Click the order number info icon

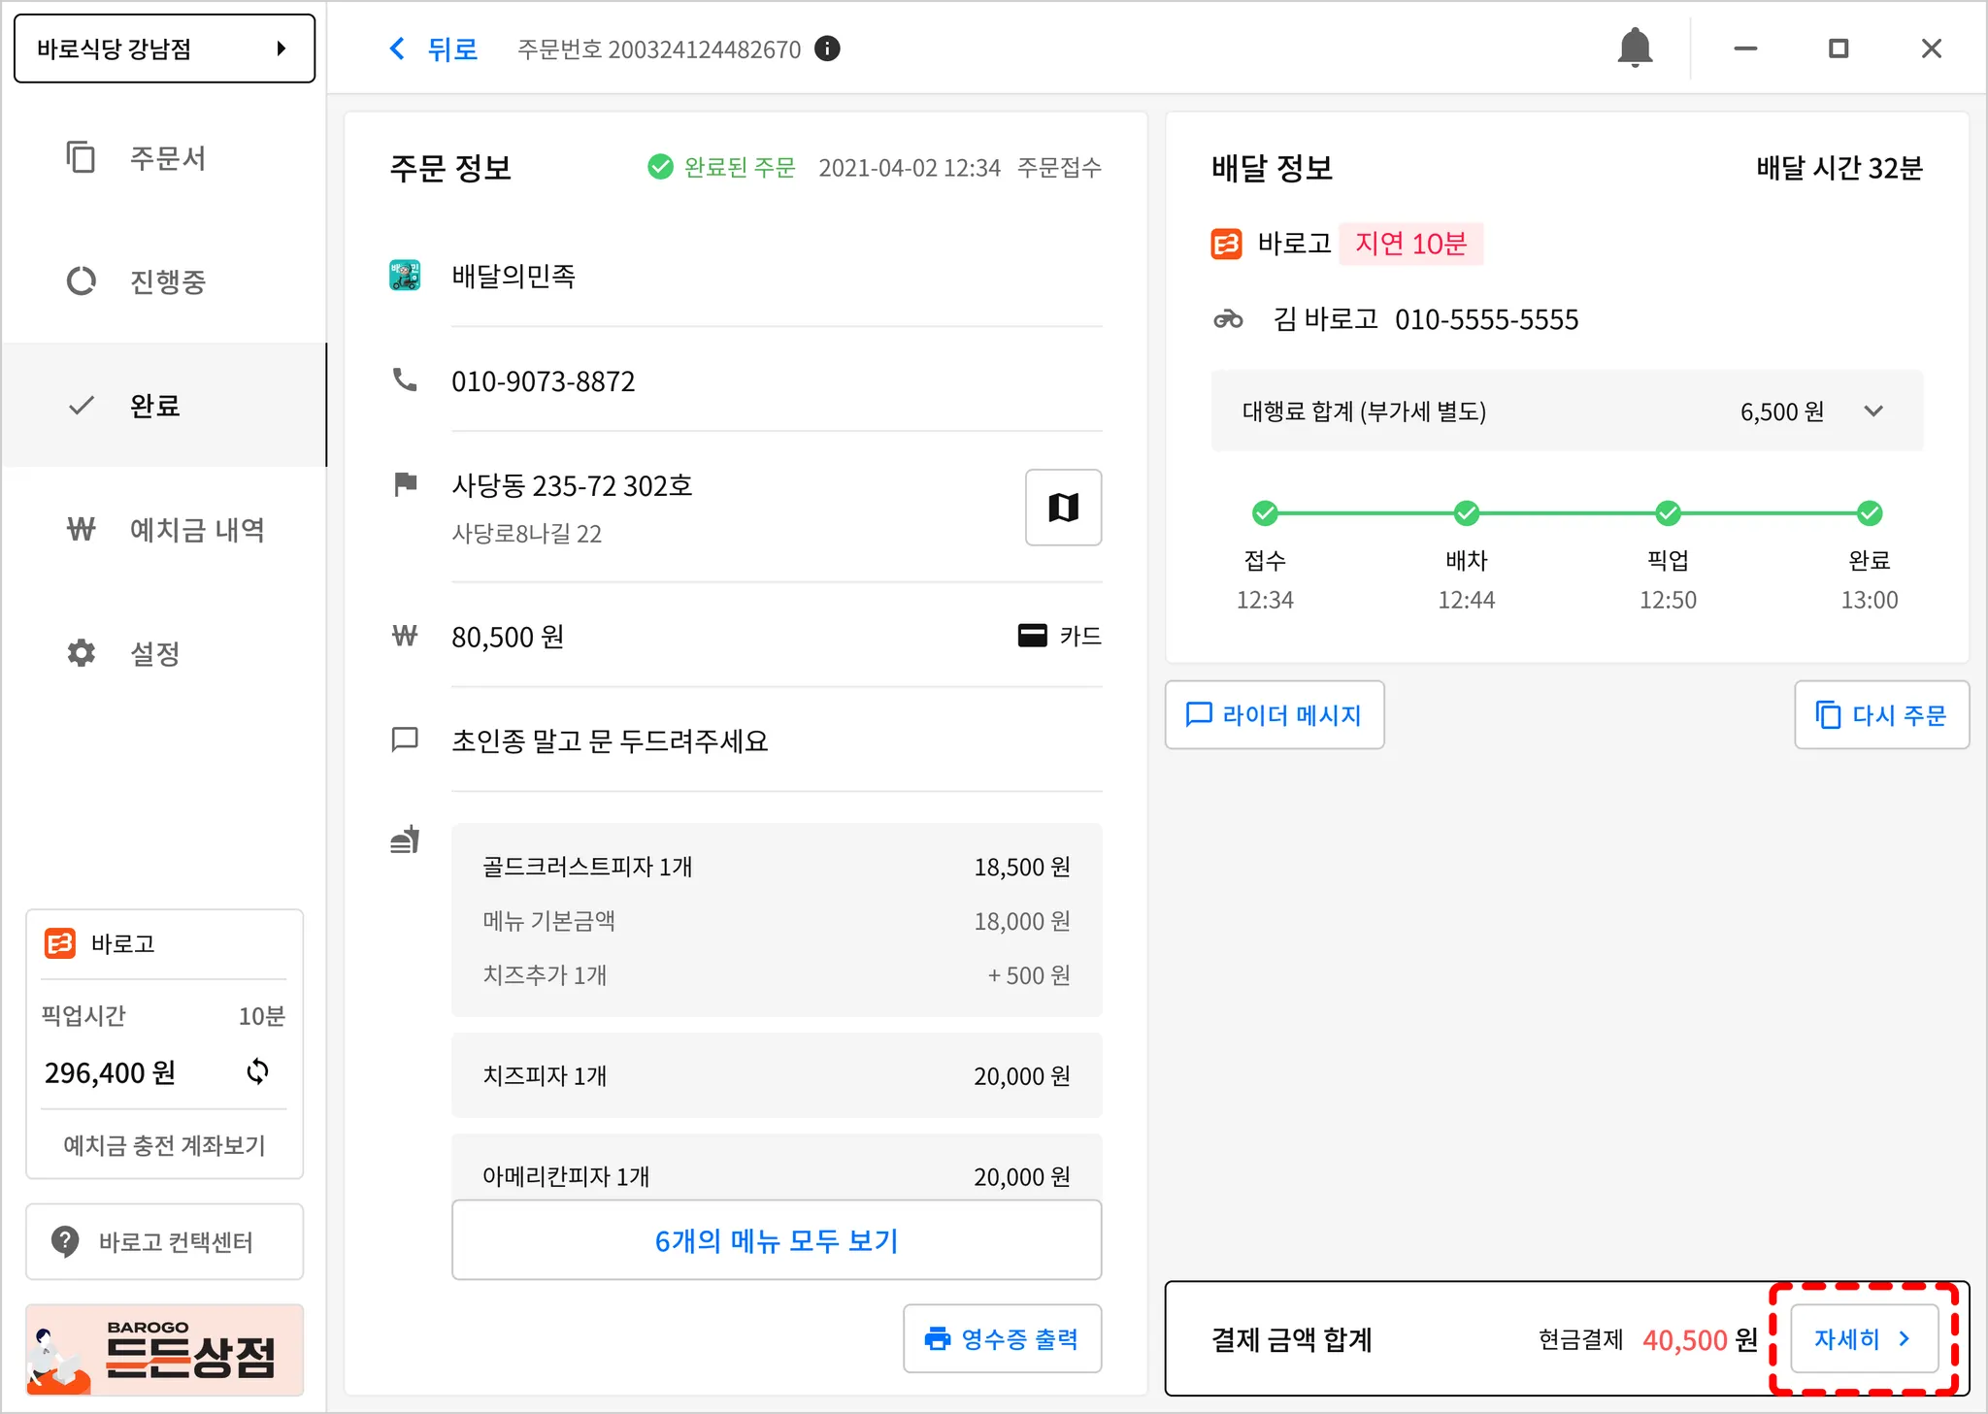[x=827, y=49]
